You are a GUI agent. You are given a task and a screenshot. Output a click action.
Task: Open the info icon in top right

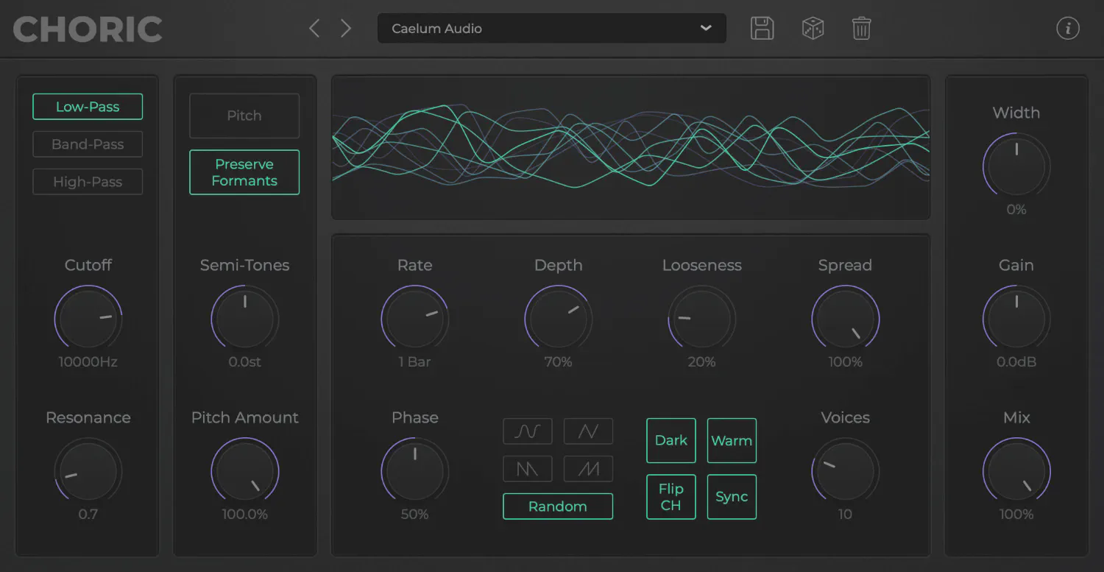(x=1067, y=29)
